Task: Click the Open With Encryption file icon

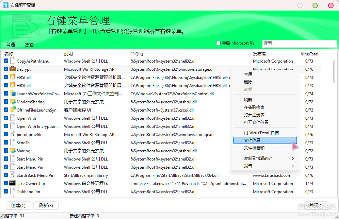Action: (13, 126)
